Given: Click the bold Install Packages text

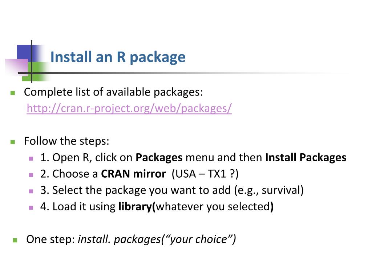Looking at the screenshot, I should pyautogui.click(x=306, y=158).
